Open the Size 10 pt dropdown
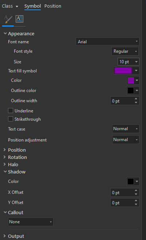This screenshot has width=146, height=240. pyautogui.click(x=129, y=62)
